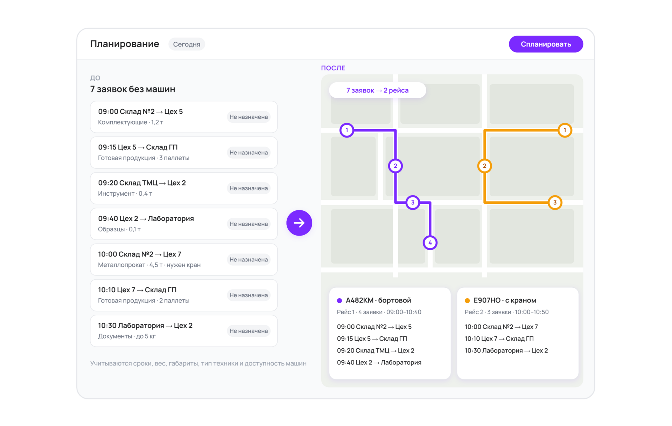Click the round purple arrow button

click(299, 223)
